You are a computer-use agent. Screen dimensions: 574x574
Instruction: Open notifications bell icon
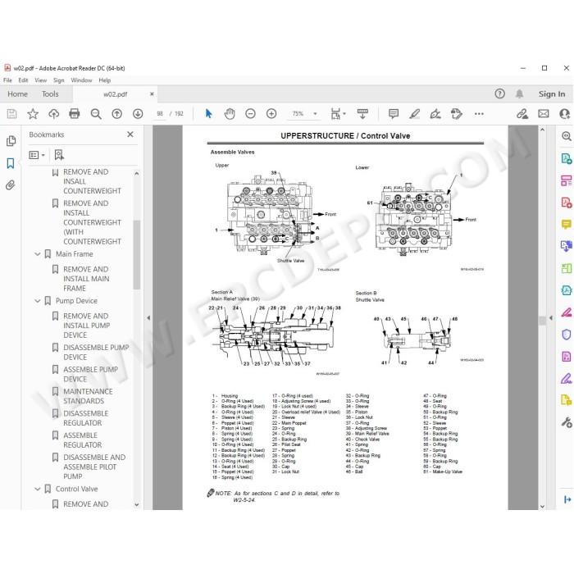519,94
